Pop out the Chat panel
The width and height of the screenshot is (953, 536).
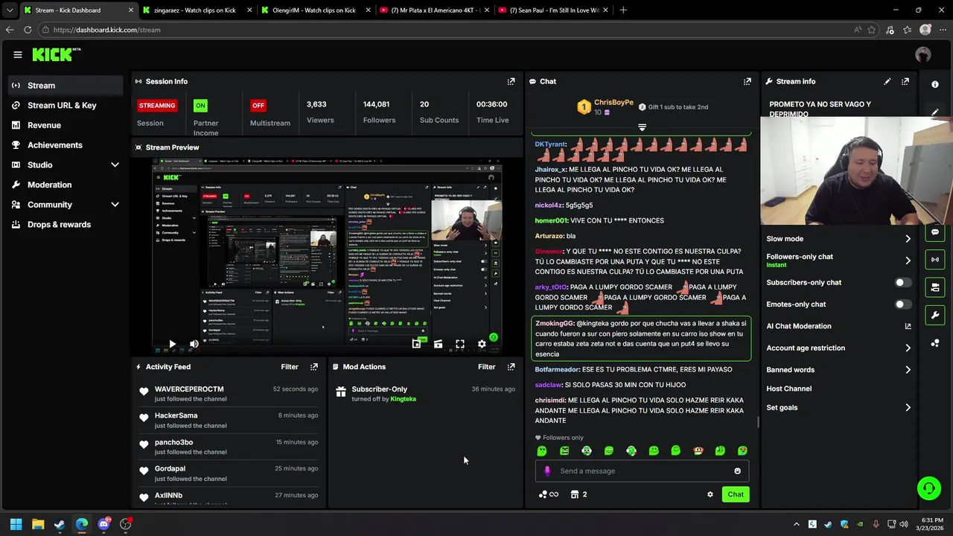pos(748,81)
